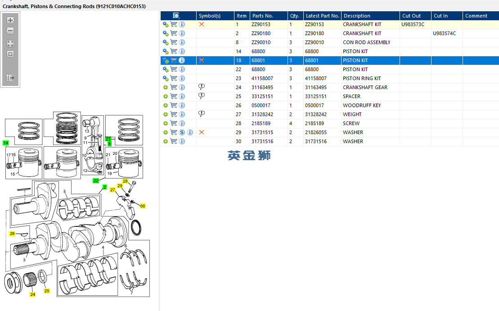Click yellow callout 24 on diagram

tap(32, 294)
